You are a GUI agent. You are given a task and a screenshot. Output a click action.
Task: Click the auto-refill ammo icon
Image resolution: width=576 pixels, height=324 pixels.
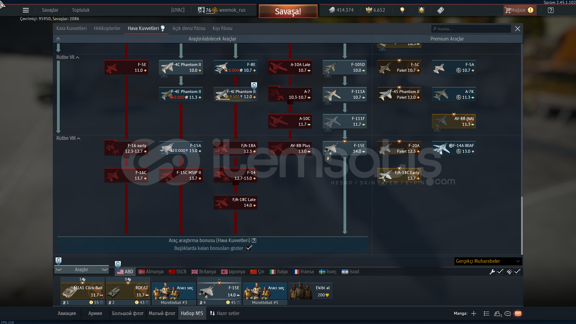coord(509,272)
